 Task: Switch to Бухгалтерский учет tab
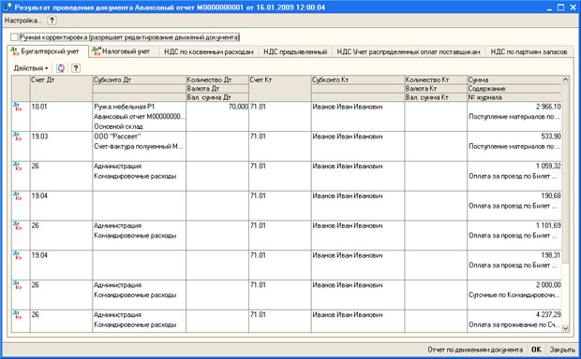pos(48,51)
